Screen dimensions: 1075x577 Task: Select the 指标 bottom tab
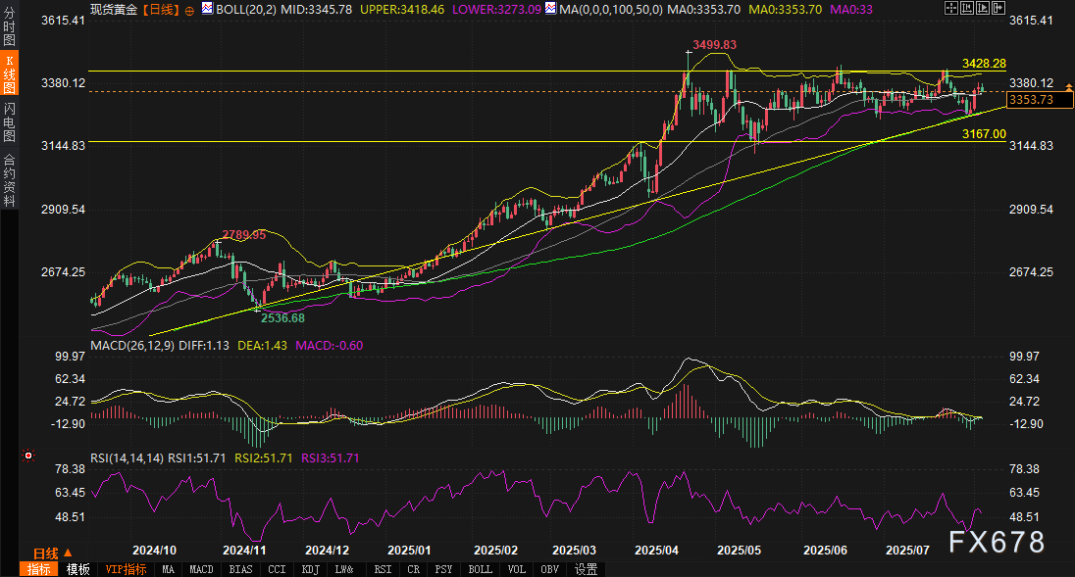(x=39, y=569)
